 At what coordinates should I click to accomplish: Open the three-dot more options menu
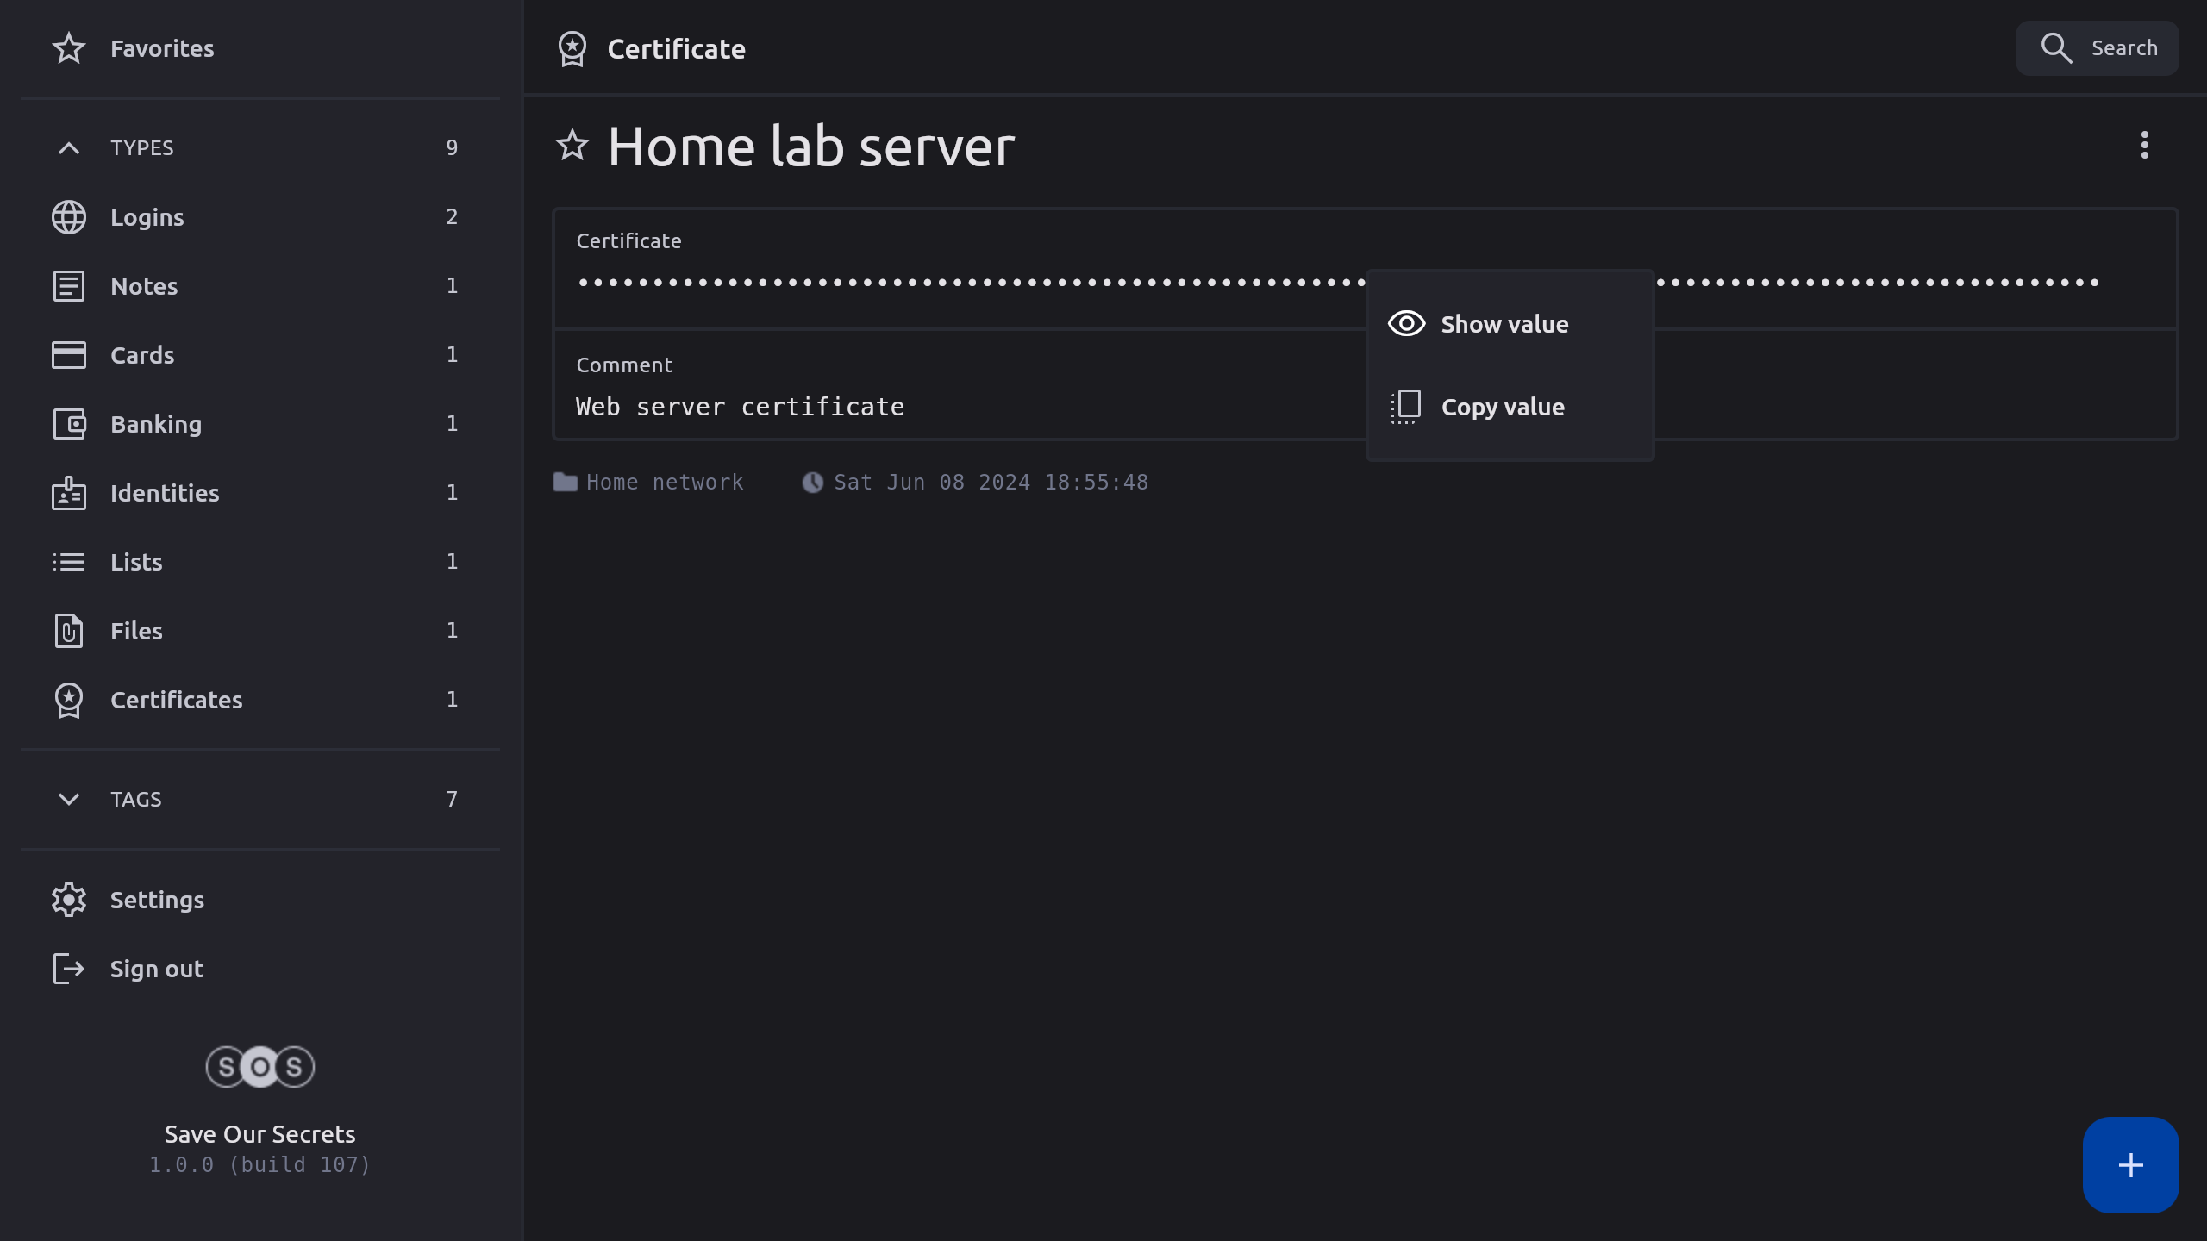(x=2144, y=145)
